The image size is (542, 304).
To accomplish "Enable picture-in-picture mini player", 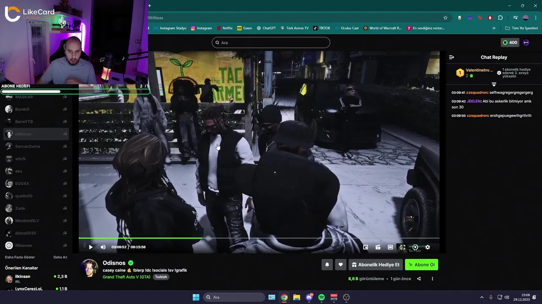I will pyautogui.click(x=365, y=247).
